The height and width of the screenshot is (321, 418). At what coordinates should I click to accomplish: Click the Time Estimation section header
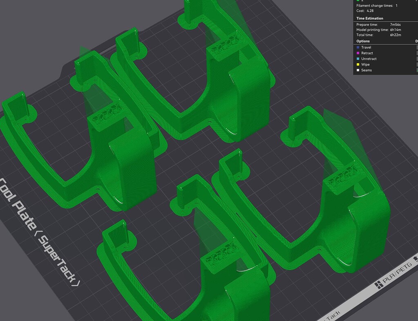pos(370,18)
